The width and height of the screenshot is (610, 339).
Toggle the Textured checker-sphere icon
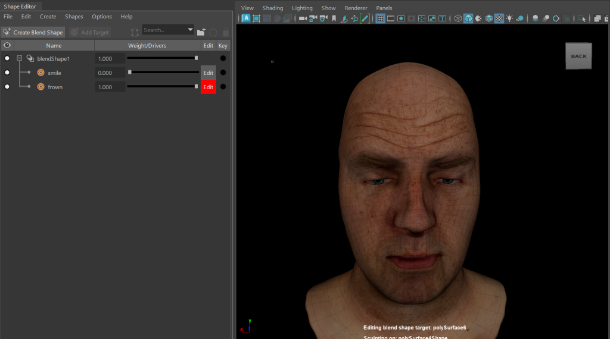point(499,18)
